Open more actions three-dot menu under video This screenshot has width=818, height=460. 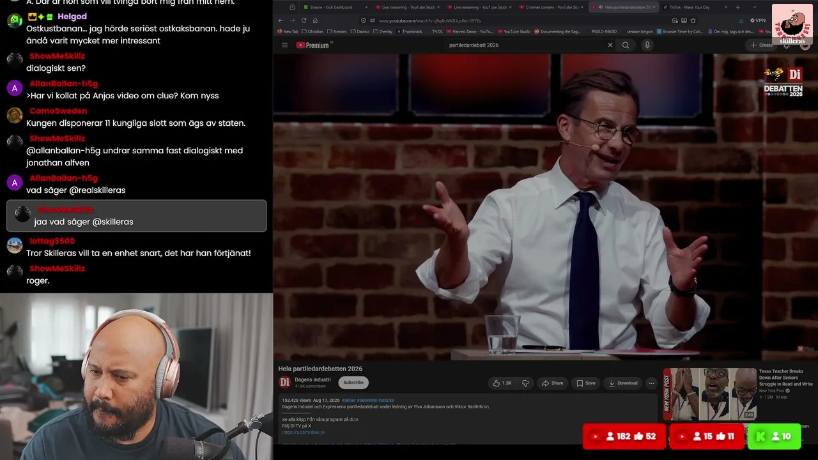[x=651, y=383]
